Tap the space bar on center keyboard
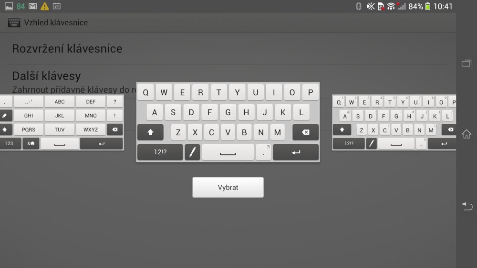 (228, 152)
